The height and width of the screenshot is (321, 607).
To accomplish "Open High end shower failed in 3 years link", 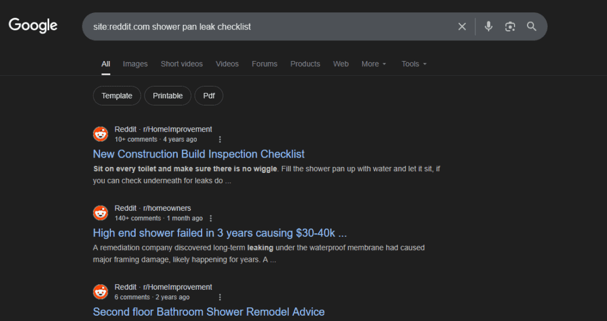I will coord(220,233).
